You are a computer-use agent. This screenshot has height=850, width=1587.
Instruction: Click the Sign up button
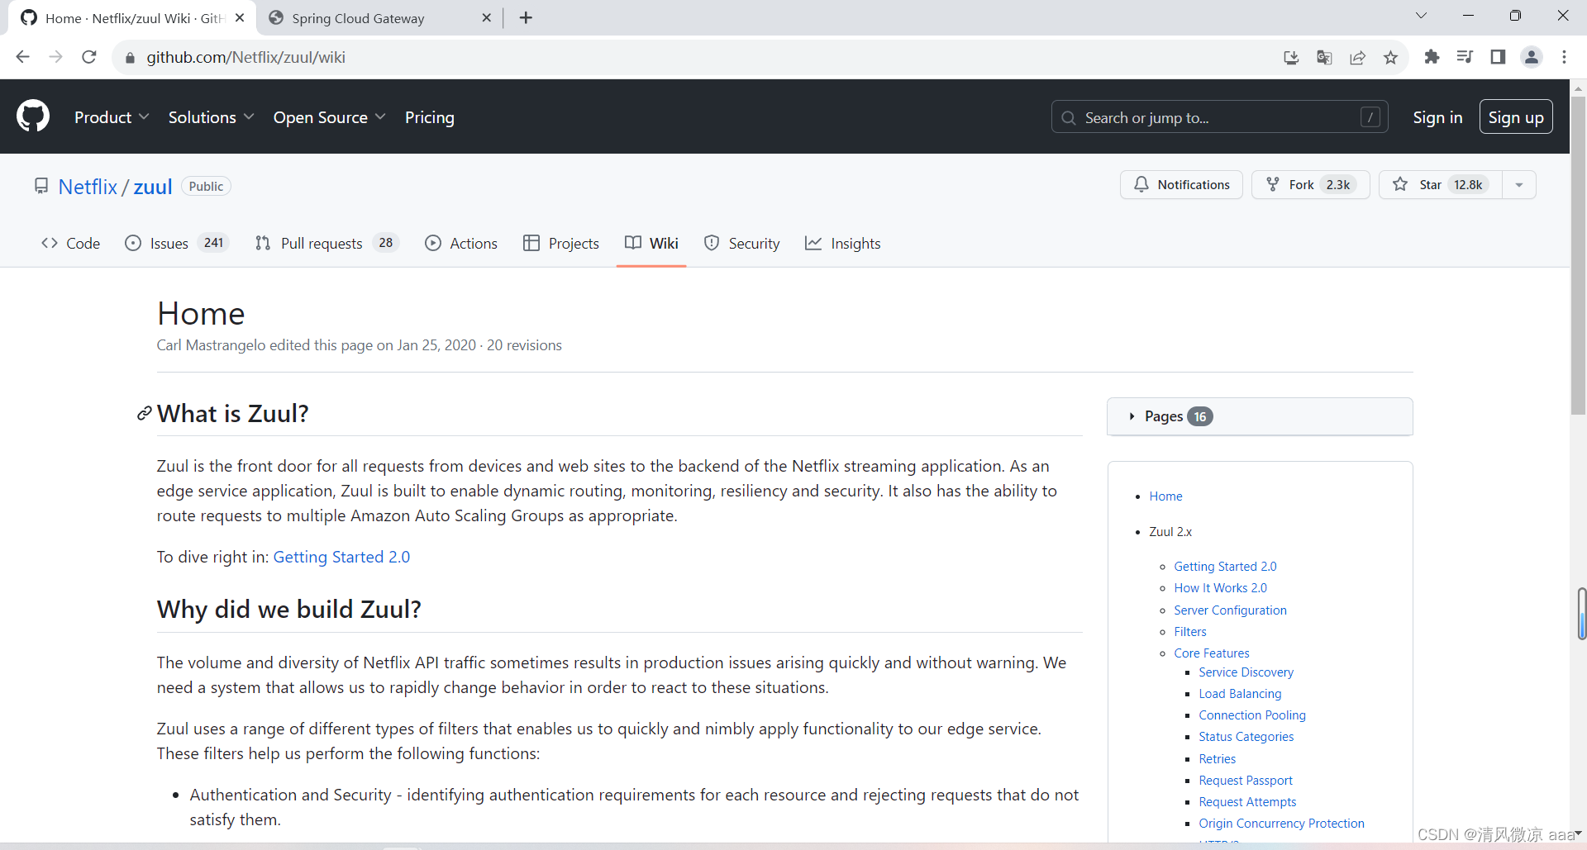1516,117
